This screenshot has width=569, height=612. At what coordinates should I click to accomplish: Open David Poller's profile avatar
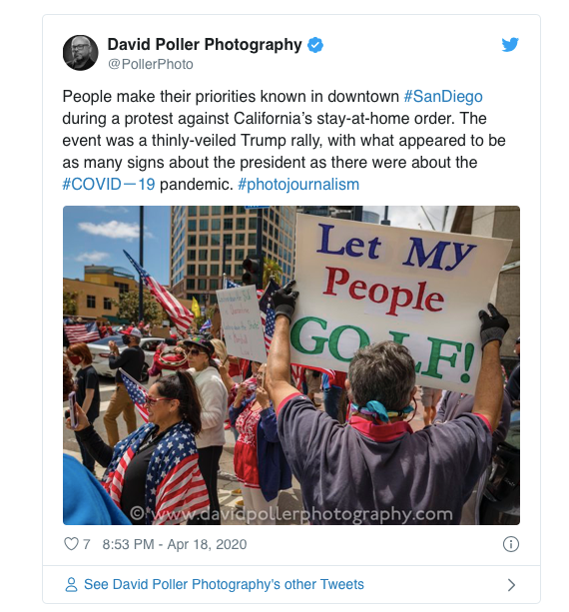81,53
